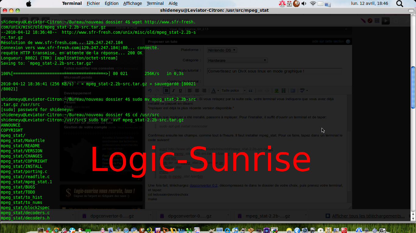
Task: Open the bold Terminal application menu
Action: pos(72,3)
